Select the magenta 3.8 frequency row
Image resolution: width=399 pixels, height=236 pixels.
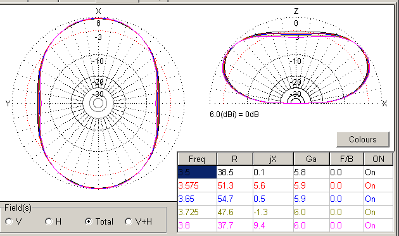pos(285,225)
